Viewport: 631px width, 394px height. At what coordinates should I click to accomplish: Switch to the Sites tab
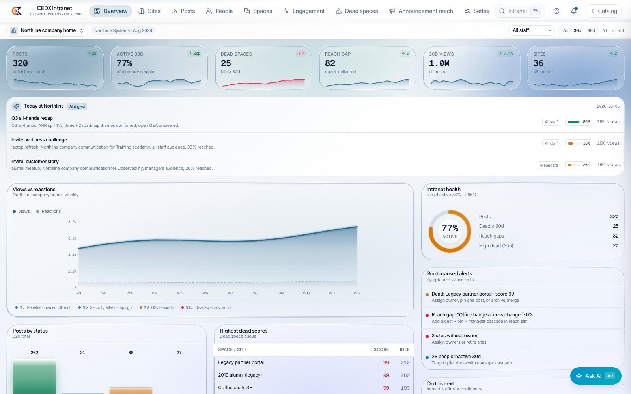[x=149, y=11]
